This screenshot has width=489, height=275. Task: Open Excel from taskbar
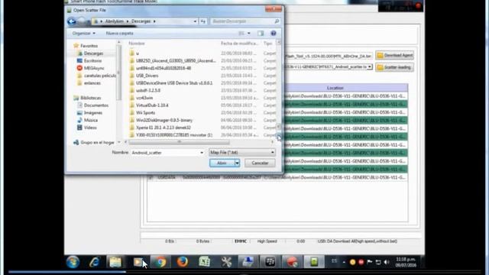pos(204,262)
